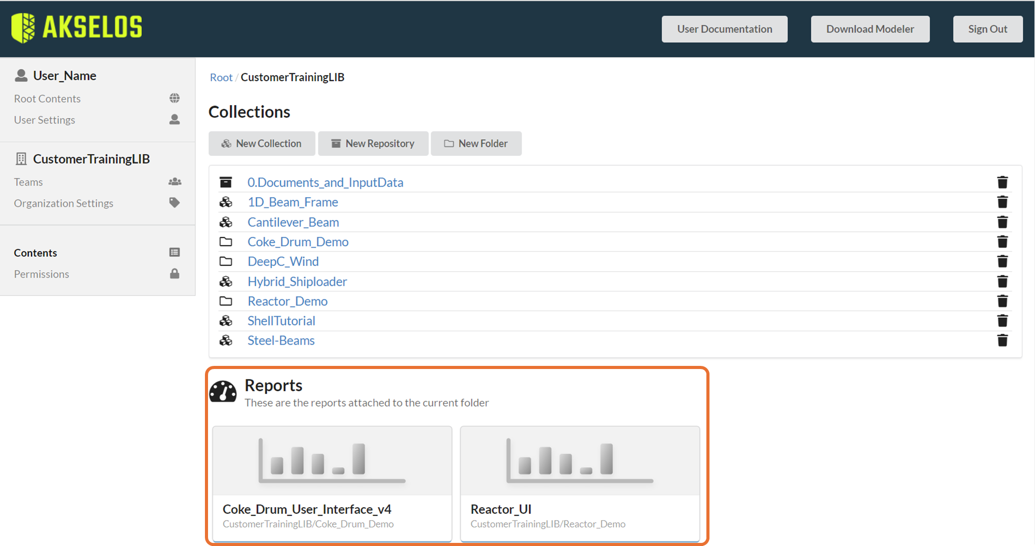
Task: Go to Teams in the sidebar
Action: click(x=28, y=182)
